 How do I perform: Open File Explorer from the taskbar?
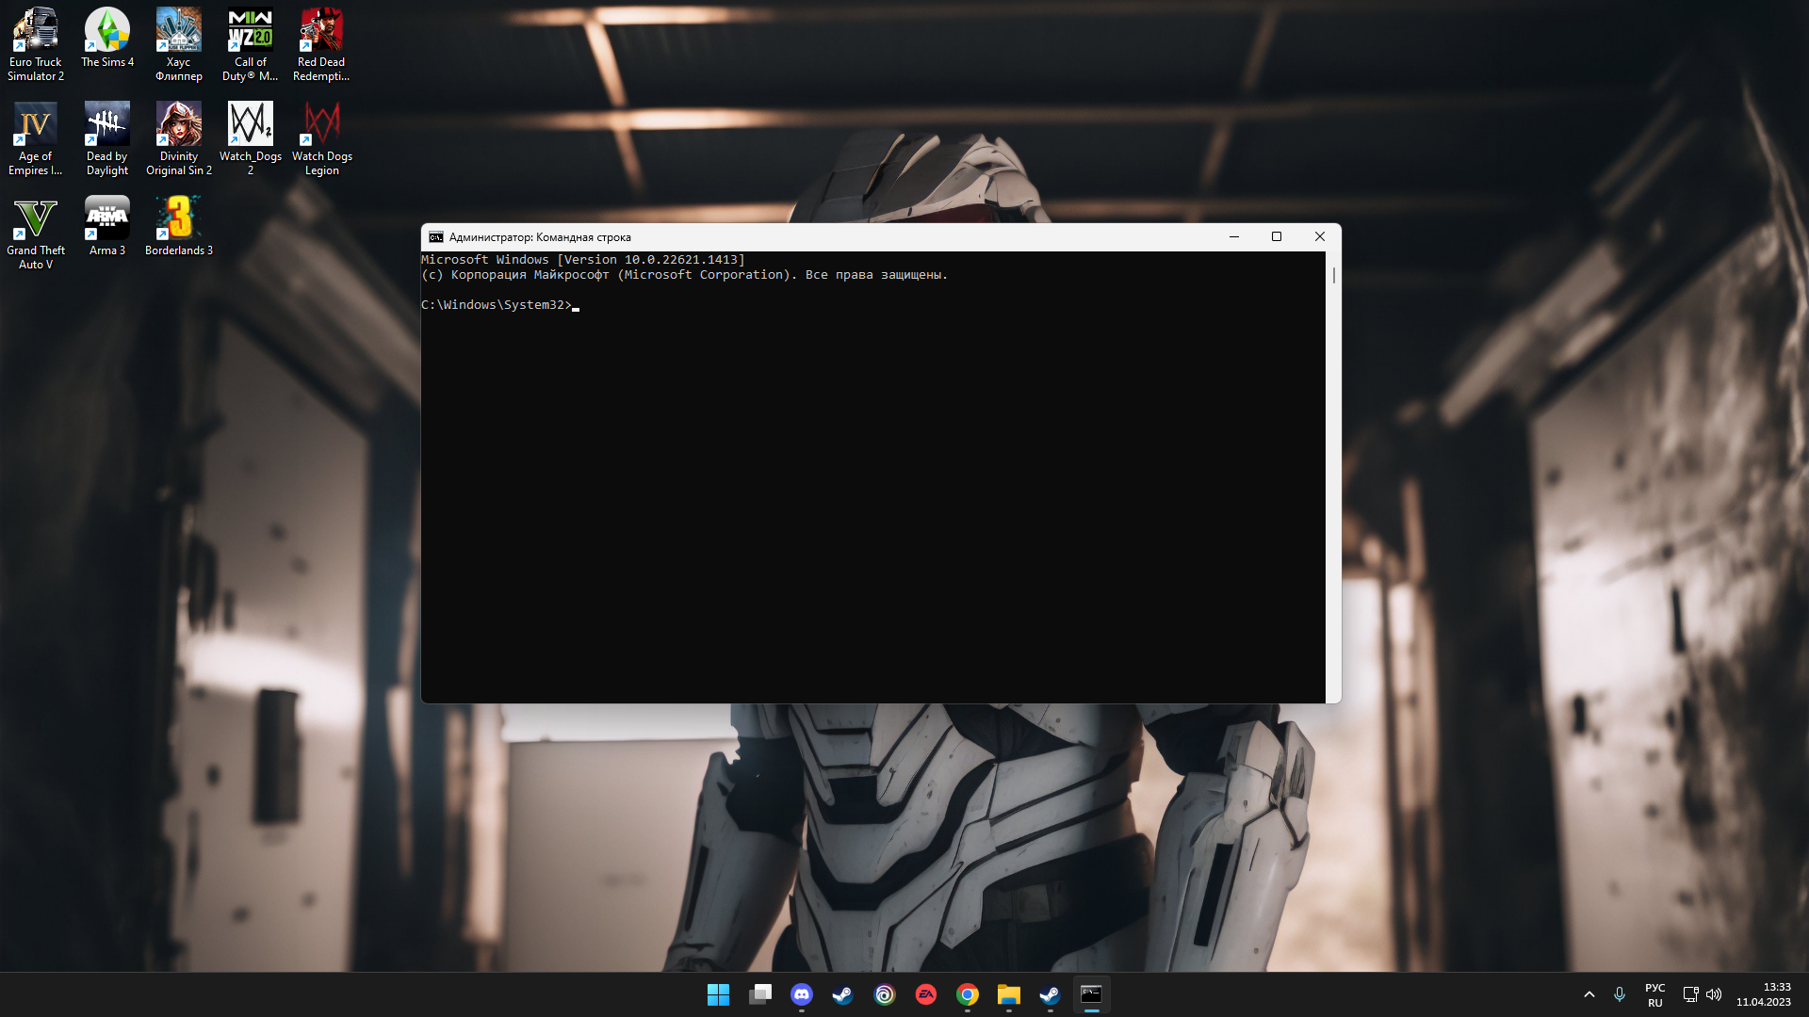(x=1009, y=994)
